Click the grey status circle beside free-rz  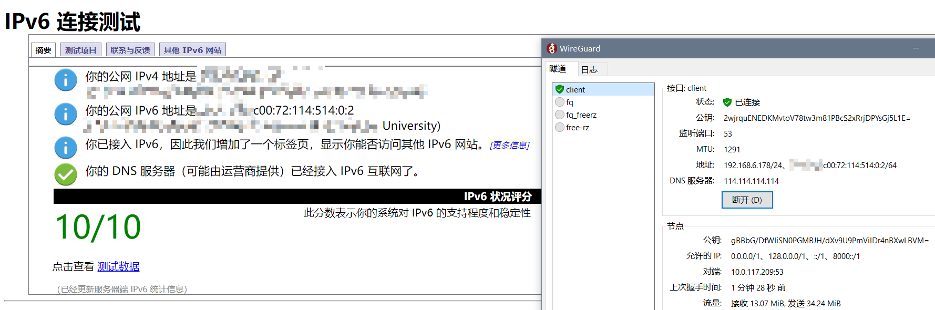560,127
